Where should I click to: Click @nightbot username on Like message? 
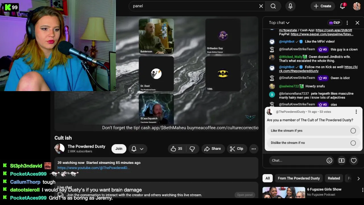pos(287,42)
